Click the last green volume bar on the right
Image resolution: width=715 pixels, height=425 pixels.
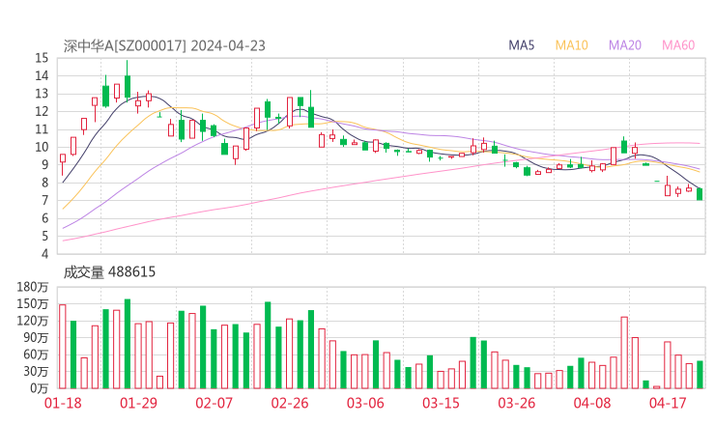click(700, 375)
